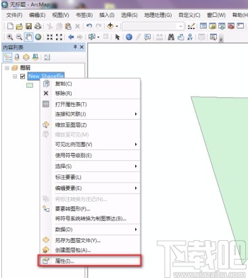The height and width of the screenshot is (278, 248).
Task: Select New_Shapefile layer name
Action: pyautogui.click(x=46, y=76)
